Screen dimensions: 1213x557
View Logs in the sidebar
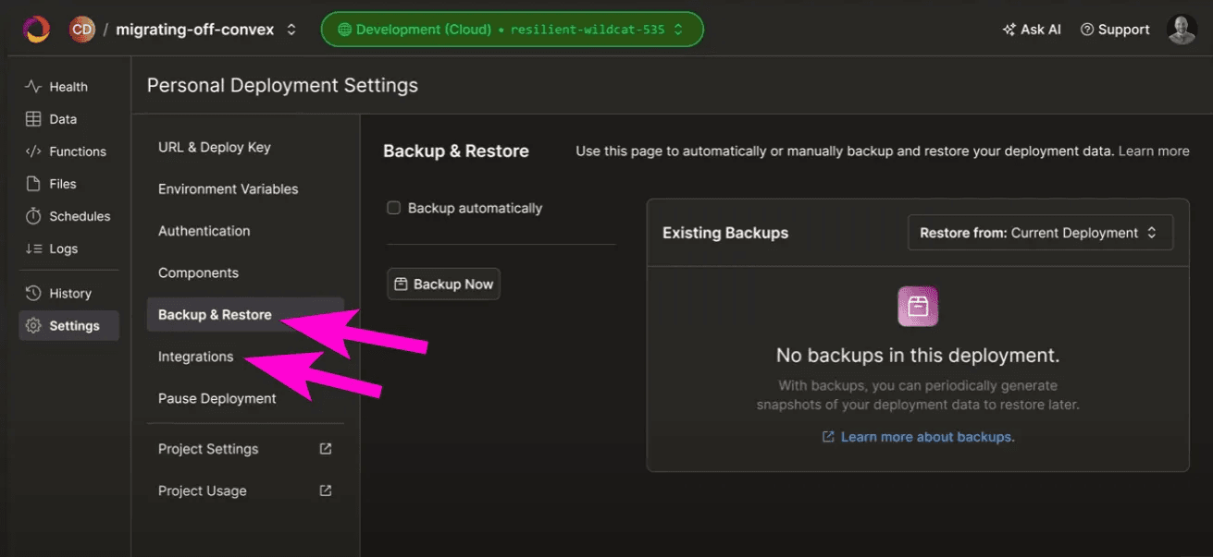click(x=63, y=248)
